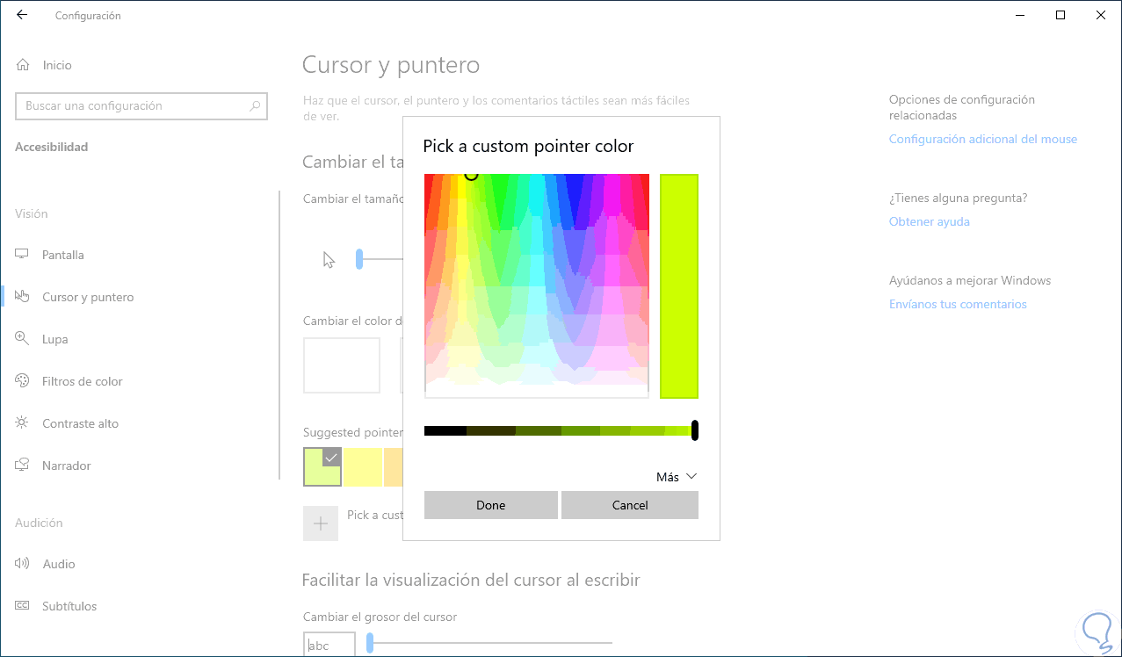1122x657 pixels.
Task: Click the Audio speaker icon
Action: 23,564
